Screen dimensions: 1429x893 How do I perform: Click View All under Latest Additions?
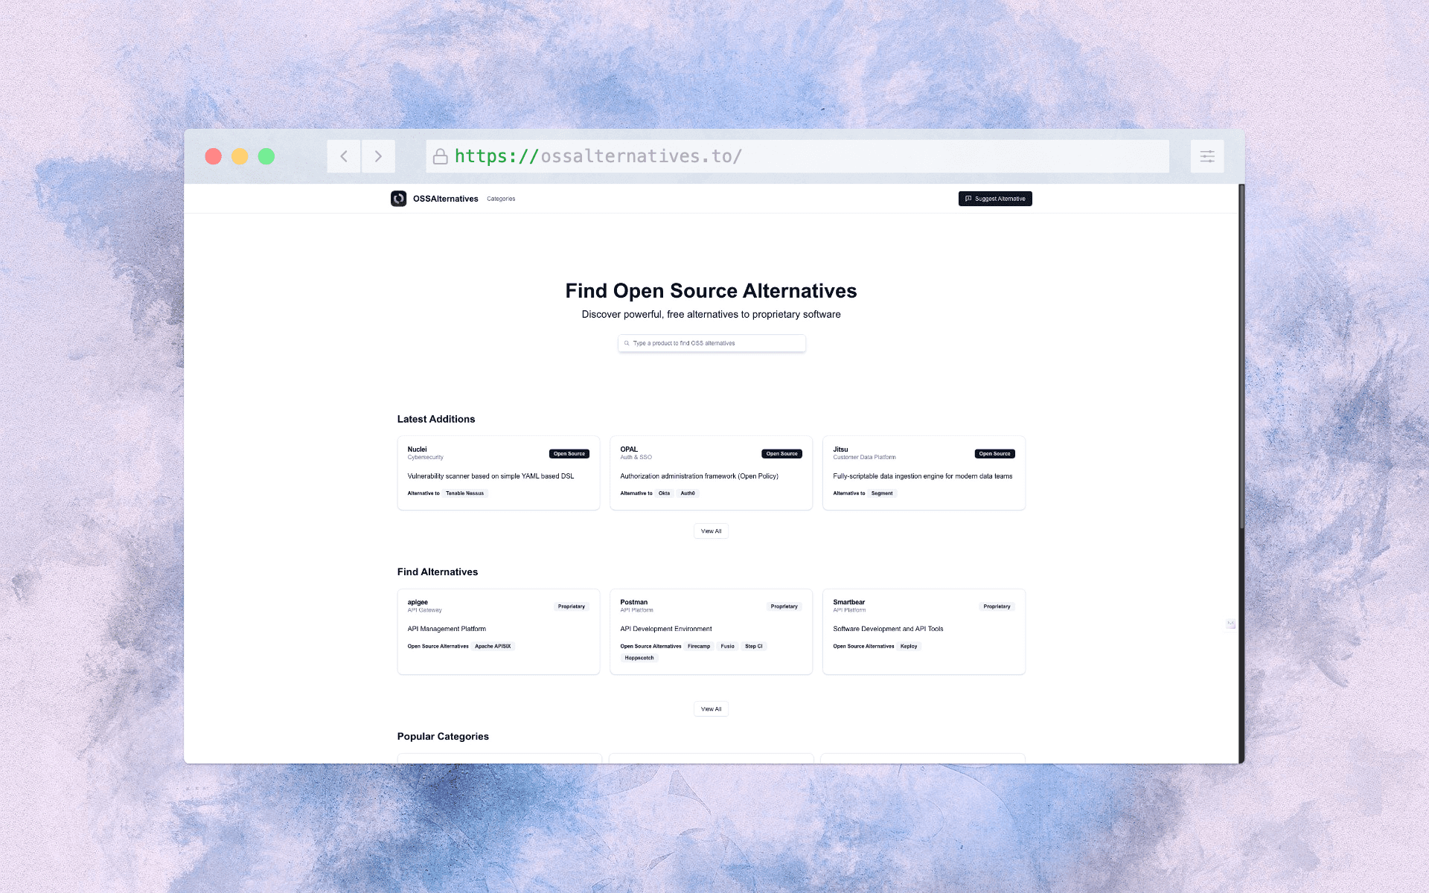click(x=711, y=531)
